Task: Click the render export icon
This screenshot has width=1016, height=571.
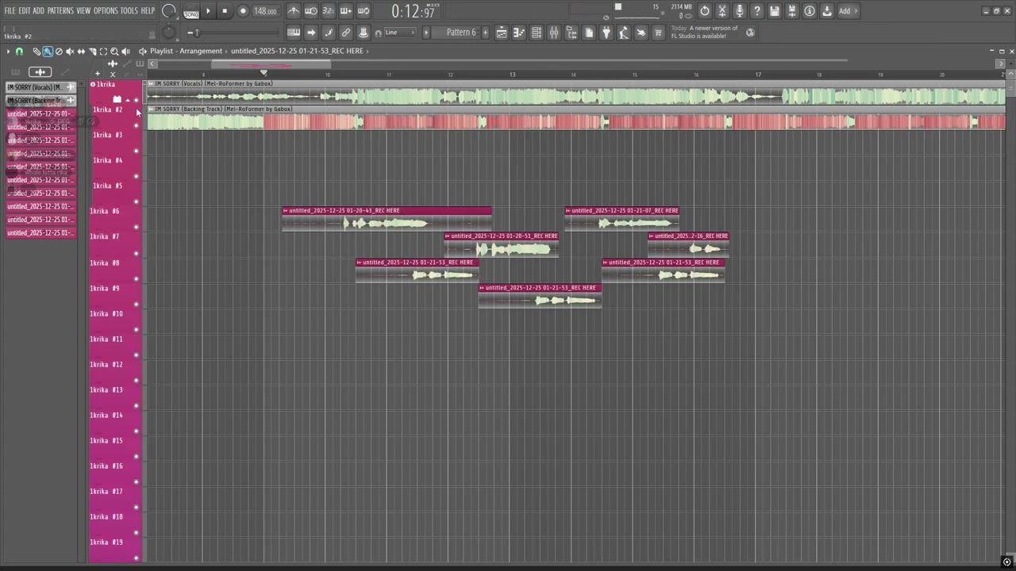Action: click(827, 11)
